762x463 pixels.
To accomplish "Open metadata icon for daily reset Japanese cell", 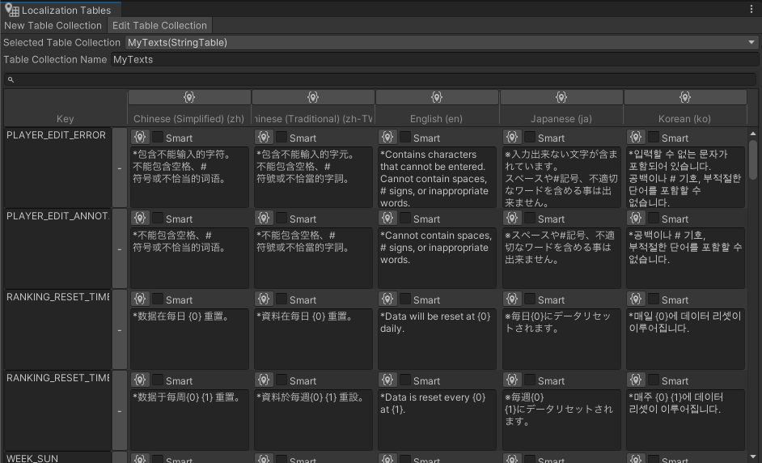I will [x=512, y=299].
